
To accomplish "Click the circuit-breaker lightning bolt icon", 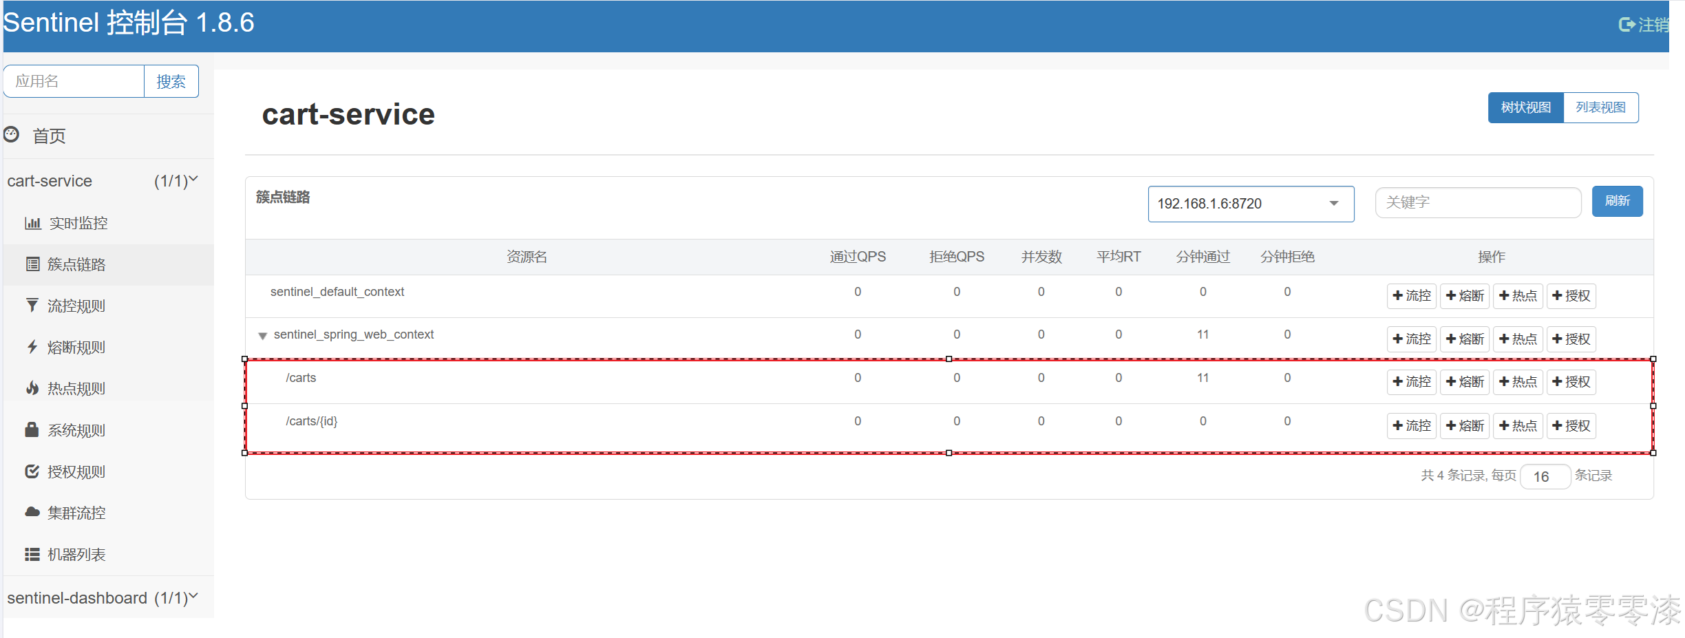I will (x=32, y=347).
